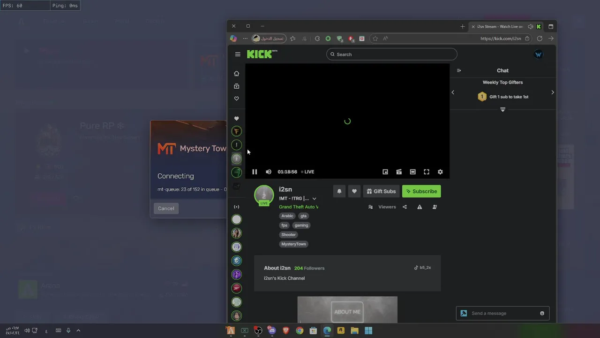Select the Arabic tag

click(287, 216)
